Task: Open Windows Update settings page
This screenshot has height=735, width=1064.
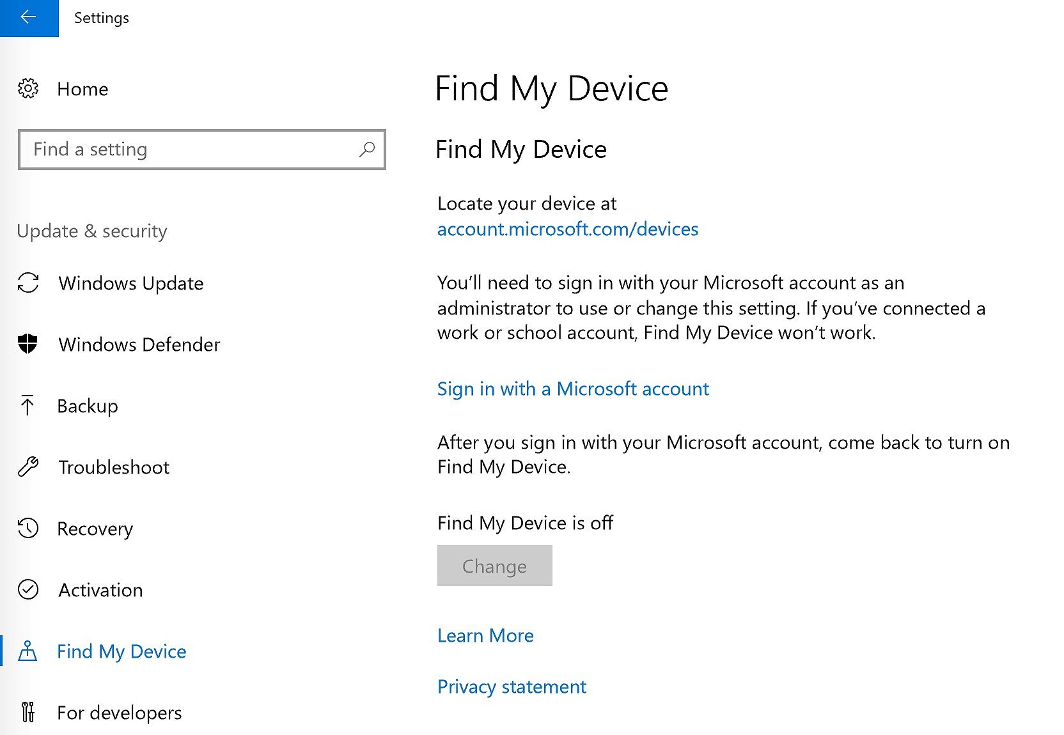Action: point(130,283)
